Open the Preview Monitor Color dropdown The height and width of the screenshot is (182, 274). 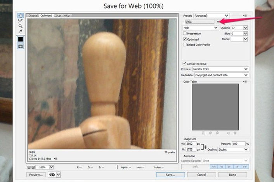tap(221, 69)
